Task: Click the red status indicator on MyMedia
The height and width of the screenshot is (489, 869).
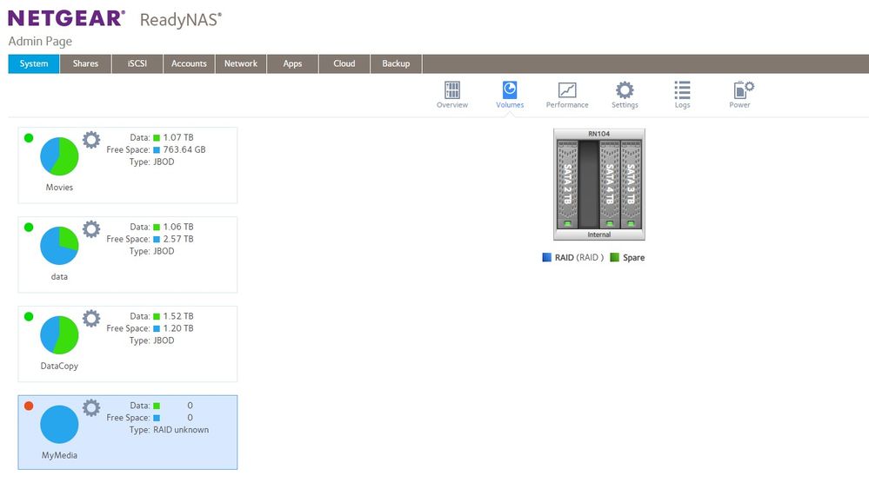Action: [29, 406]
